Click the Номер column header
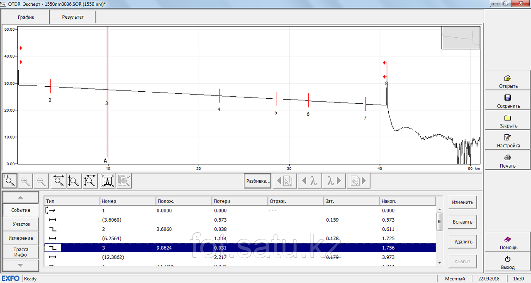Screen dimensions: 531x283 click(x=128, y=201)
